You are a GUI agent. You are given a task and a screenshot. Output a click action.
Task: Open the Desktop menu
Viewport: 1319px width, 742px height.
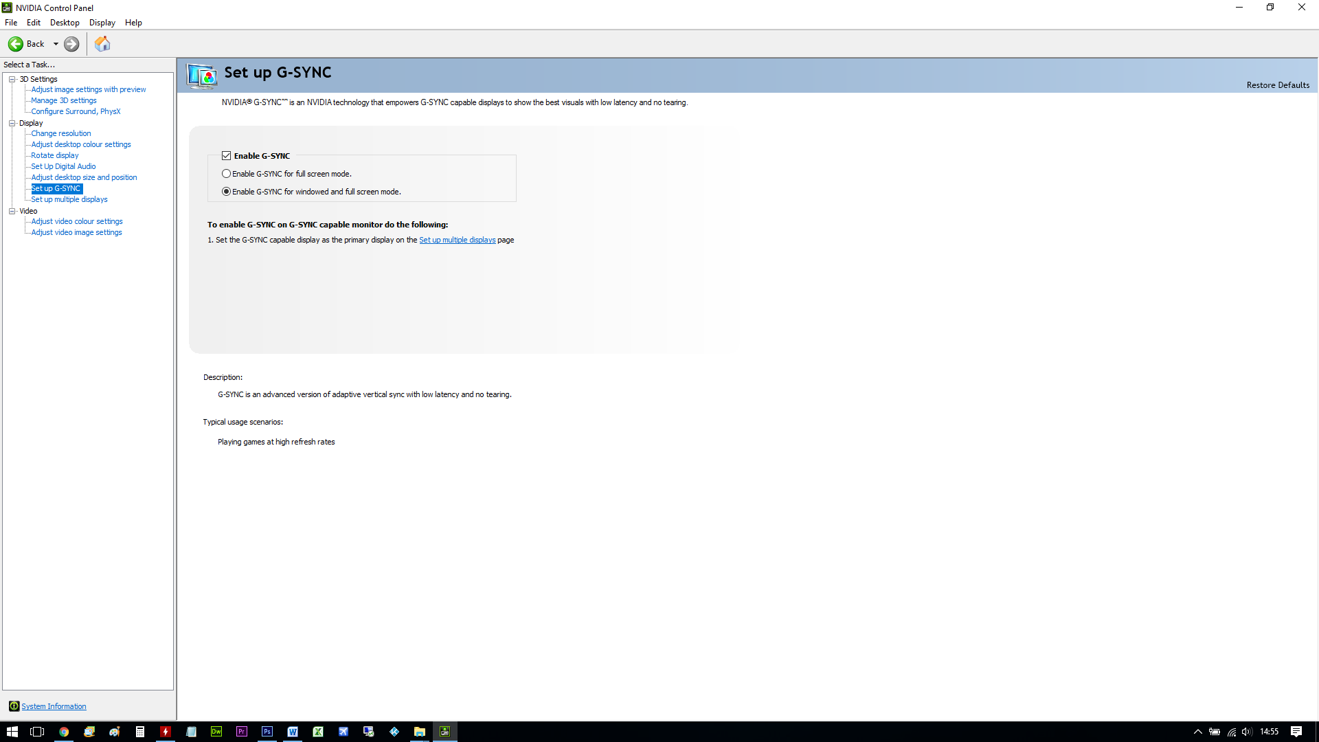pos(65,23)
